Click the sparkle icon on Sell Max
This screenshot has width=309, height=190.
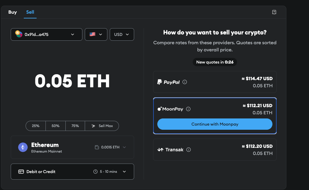pyautogui.click(x=93, y=126)
